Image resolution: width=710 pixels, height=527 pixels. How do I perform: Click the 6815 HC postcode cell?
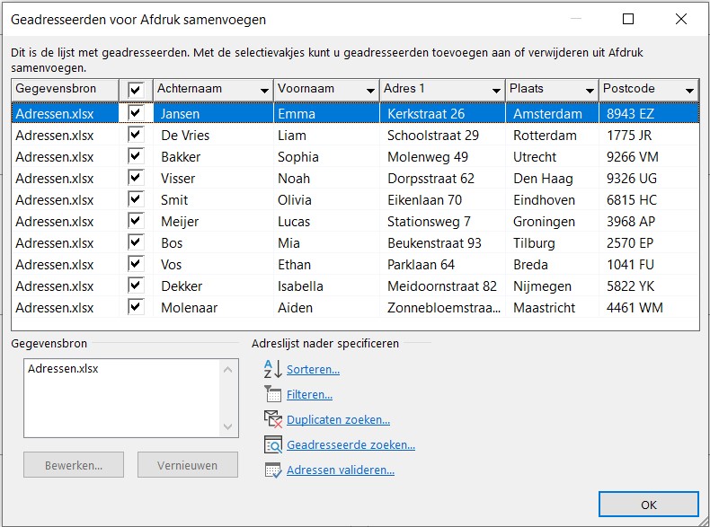(x=649, y=200)
